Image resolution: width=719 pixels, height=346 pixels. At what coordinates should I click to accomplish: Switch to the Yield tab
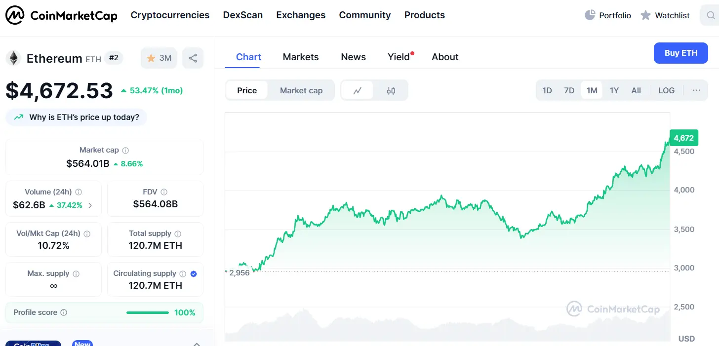pos(399,57)
